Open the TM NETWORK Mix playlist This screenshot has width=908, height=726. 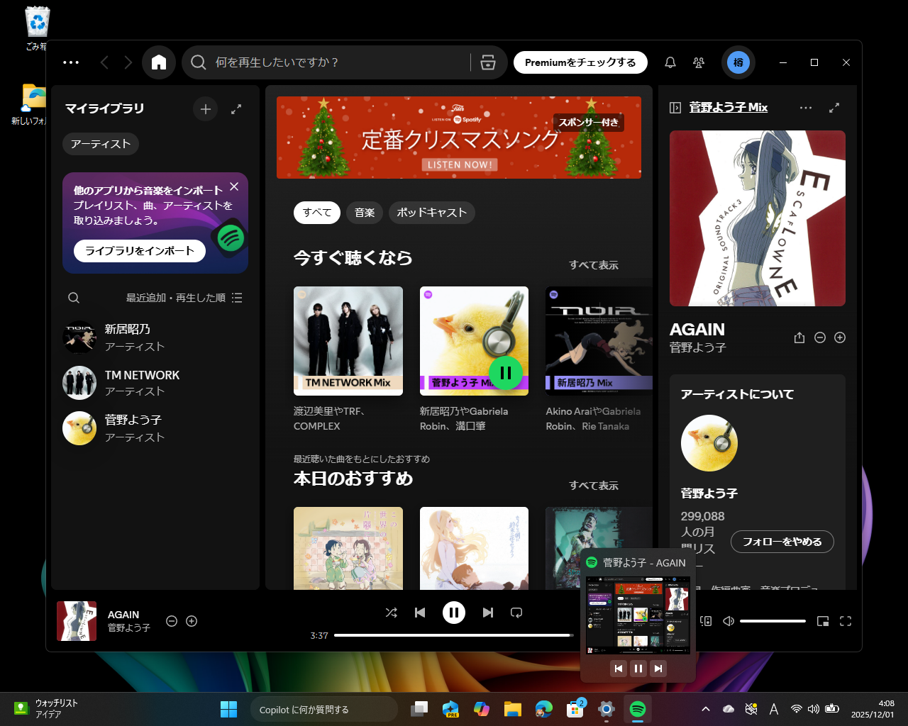click(x=348, y=340)
